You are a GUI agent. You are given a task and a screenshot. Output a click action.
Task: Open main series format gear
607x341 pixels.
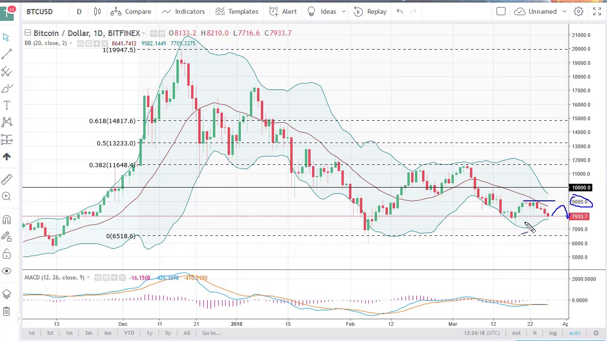[162, 33]
